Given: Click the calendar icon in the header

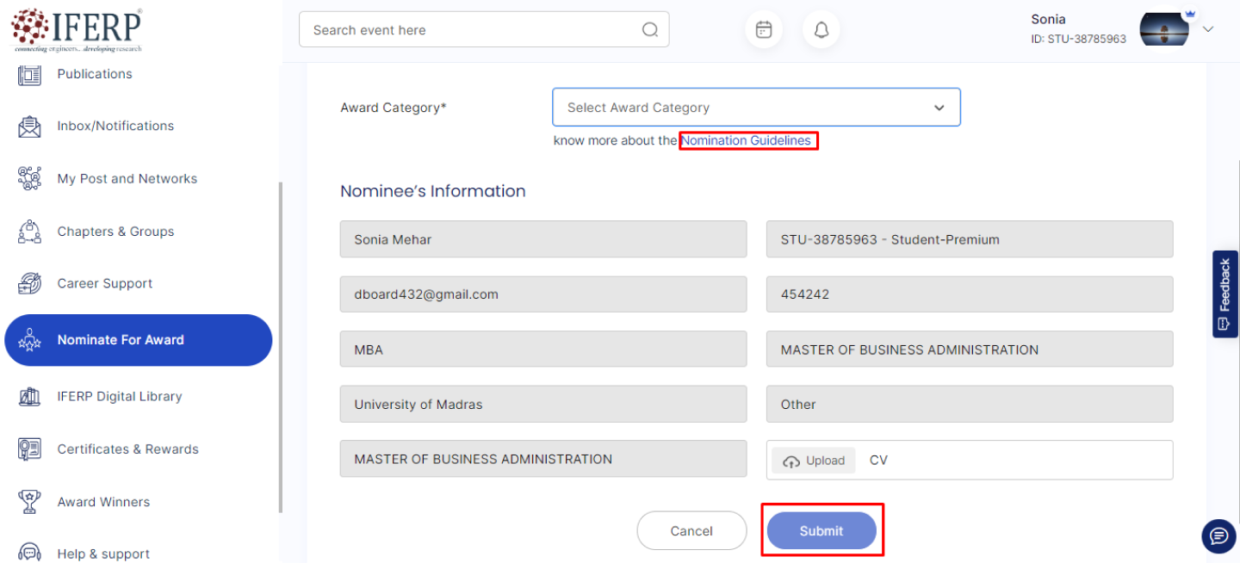Looking at the screenshot, I should (763, 30).
